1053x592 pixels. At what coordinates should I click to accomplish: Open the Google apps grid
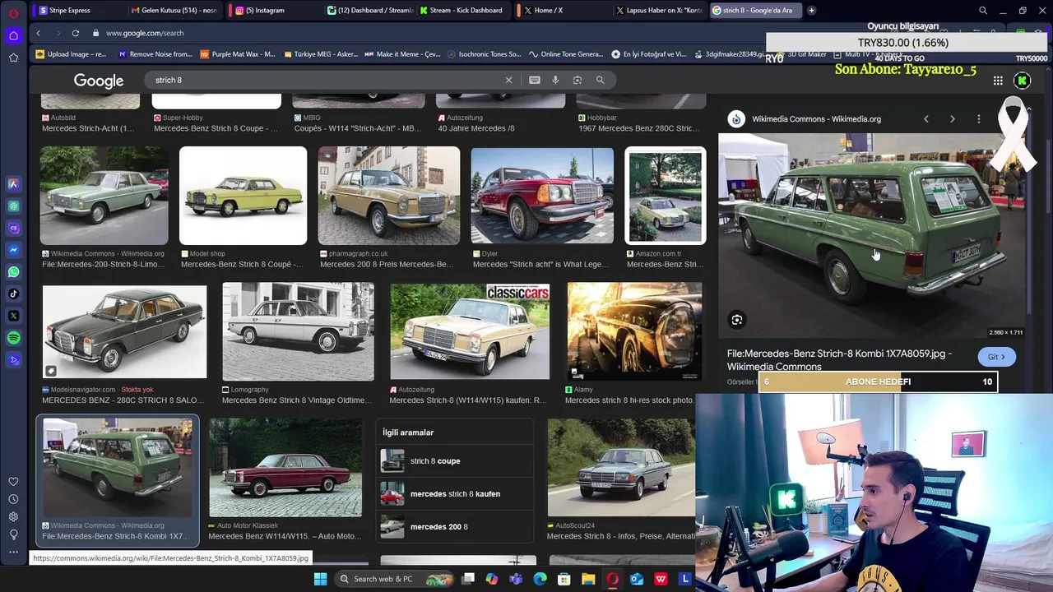(x=998, y=81)
